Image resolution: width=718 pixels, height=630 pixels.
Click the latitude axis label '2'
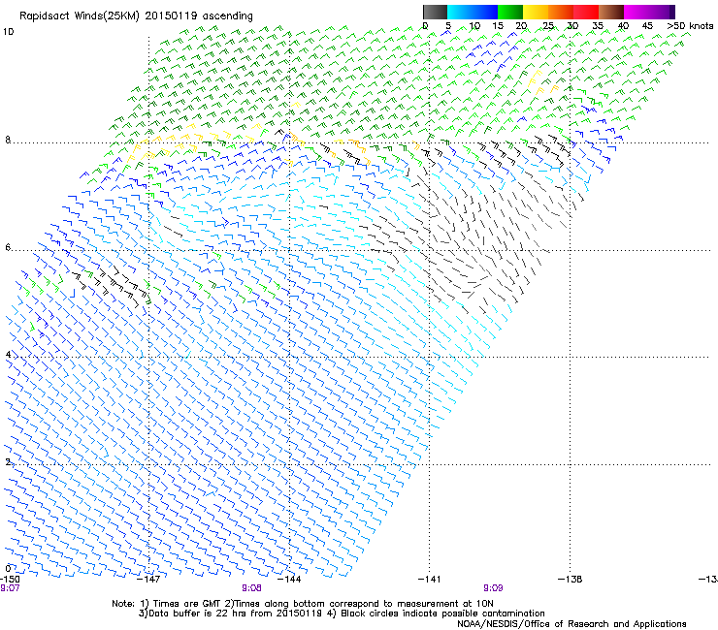pyautogui.click(x=8, y=462)
